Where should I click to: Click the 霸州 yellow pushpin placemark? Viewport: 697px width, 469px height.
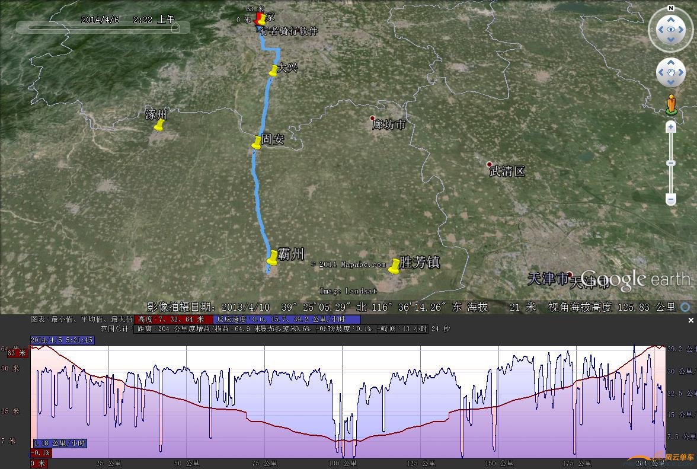click(x=272, y=258)
